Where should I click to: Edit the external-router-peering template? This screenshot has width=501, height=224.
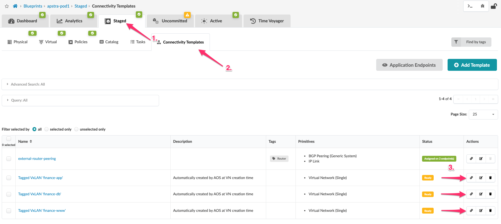click(x=481, y=159)
